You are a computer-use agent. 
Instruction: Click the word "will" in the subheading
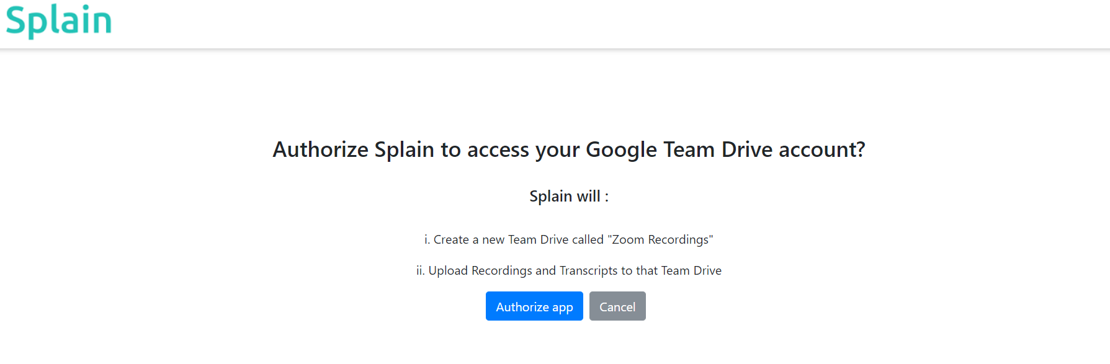[588, 197]
